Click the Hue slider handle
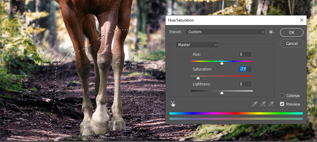The width and height of the screenshot is (317, 142). pyautogui.click(x=222, y=63)
